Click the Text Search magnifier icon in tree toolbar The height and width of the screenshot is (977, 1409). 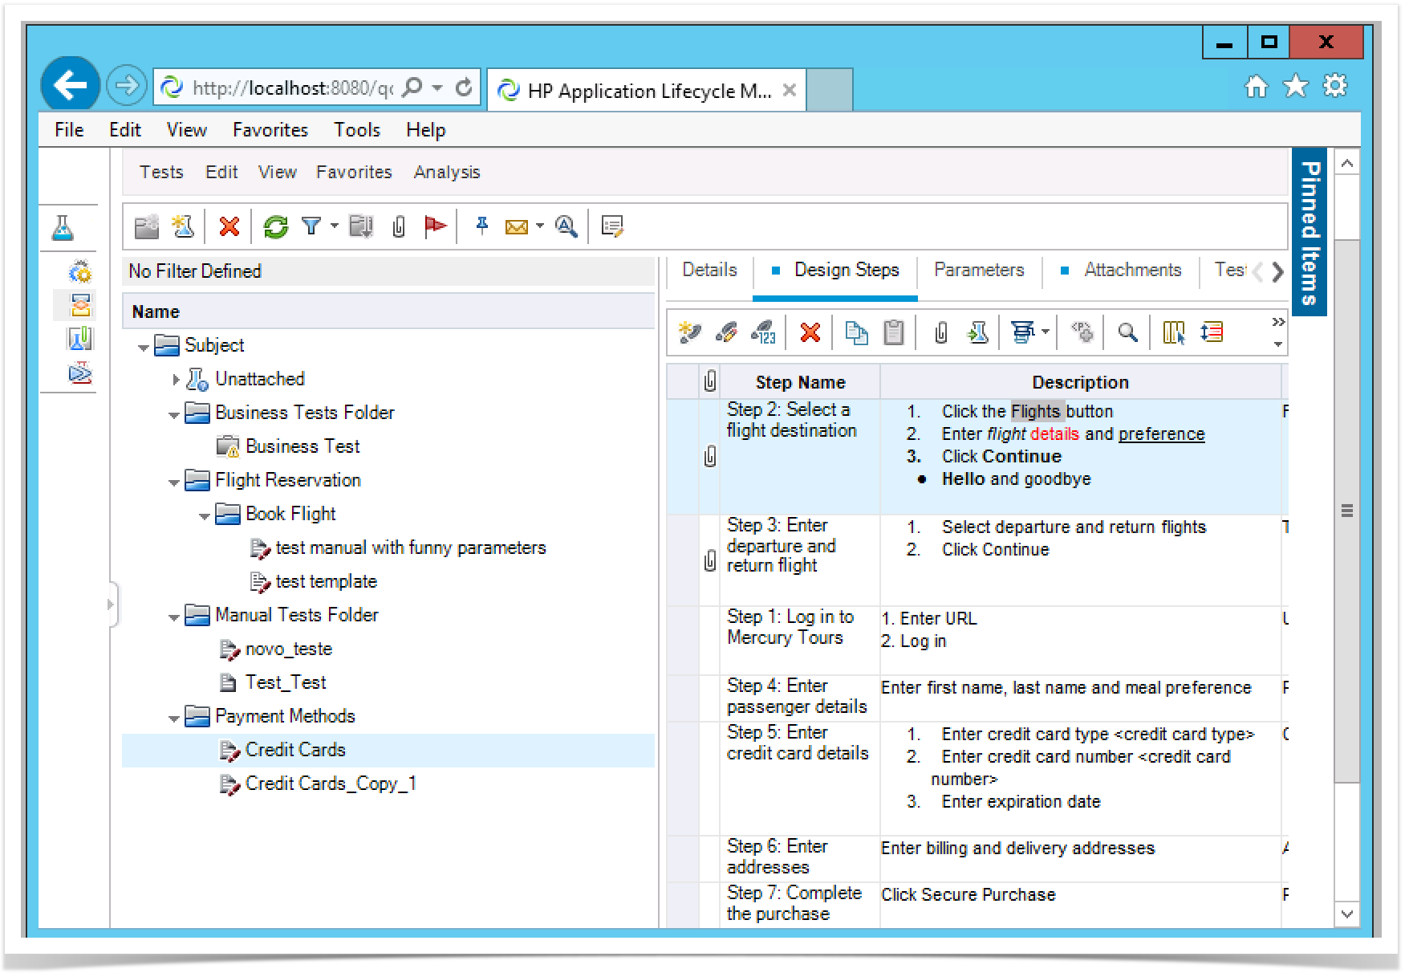tap(566, 227)
